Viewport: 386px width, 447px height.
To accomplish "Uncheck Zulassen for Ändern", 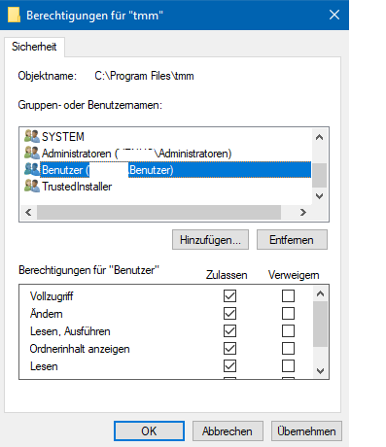I will point(229,313).
